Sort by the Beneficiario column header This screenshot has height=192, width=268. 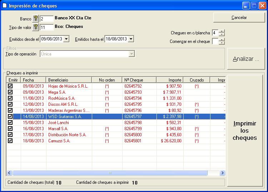coord(69,80)
